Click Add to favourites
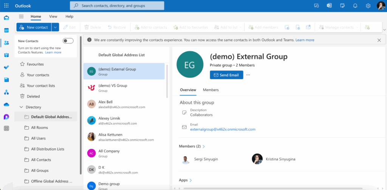The height and width of the screenshot is (190, 387). [190, 27]
